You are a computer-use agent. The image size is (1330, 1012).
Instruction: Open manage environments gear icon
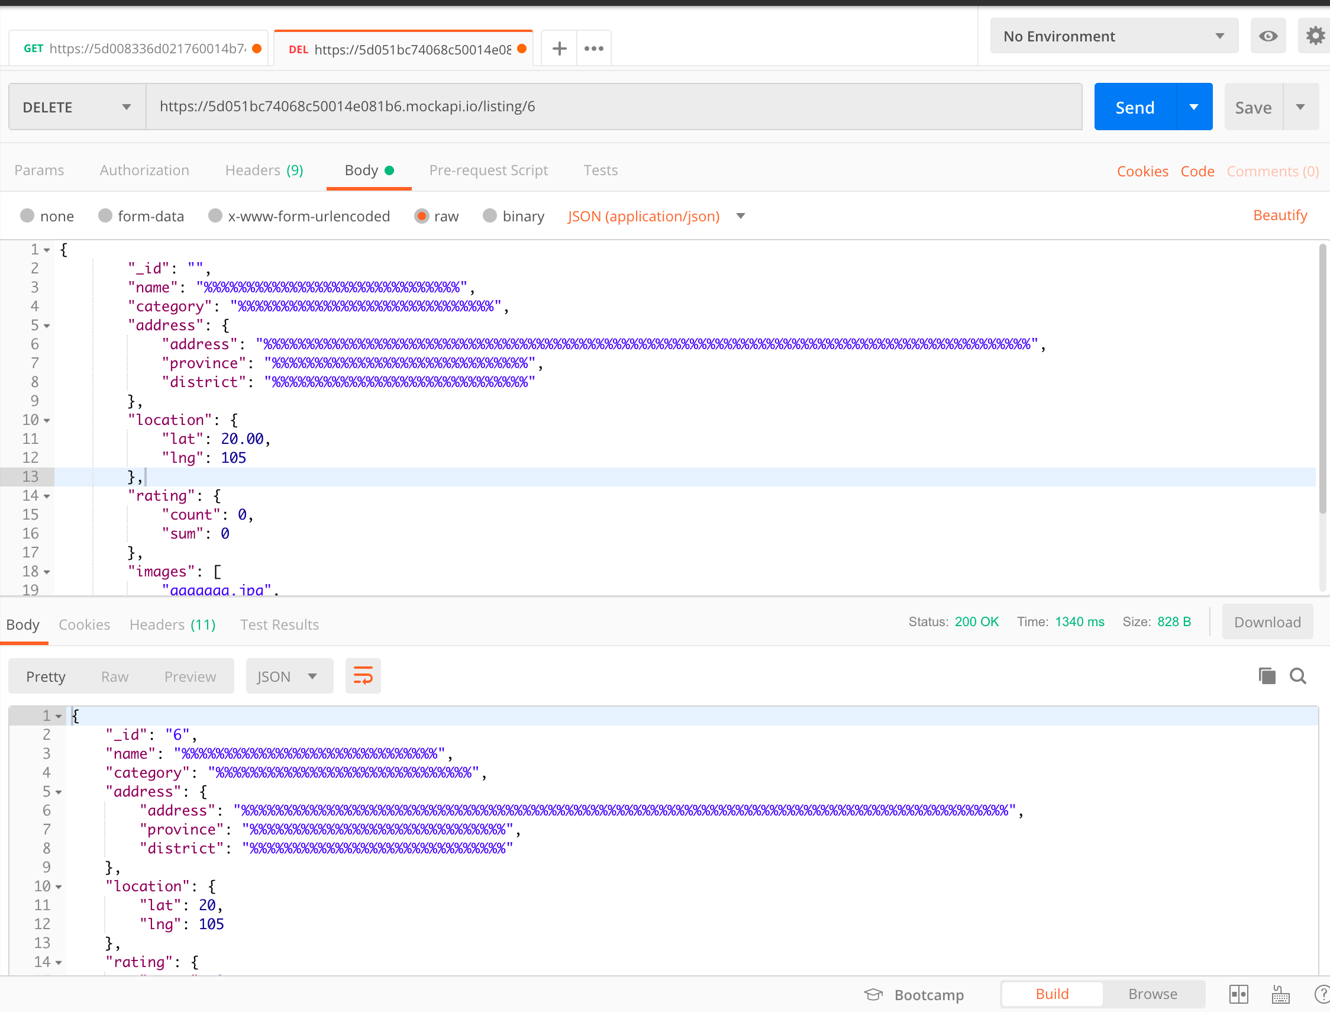pos(1315,36)
